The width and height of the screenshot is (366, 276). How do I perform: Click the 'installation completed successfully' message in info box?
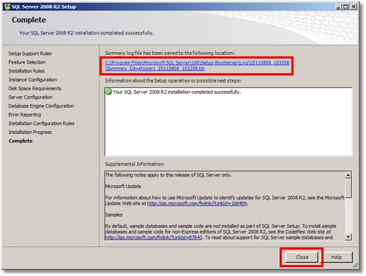177,92
